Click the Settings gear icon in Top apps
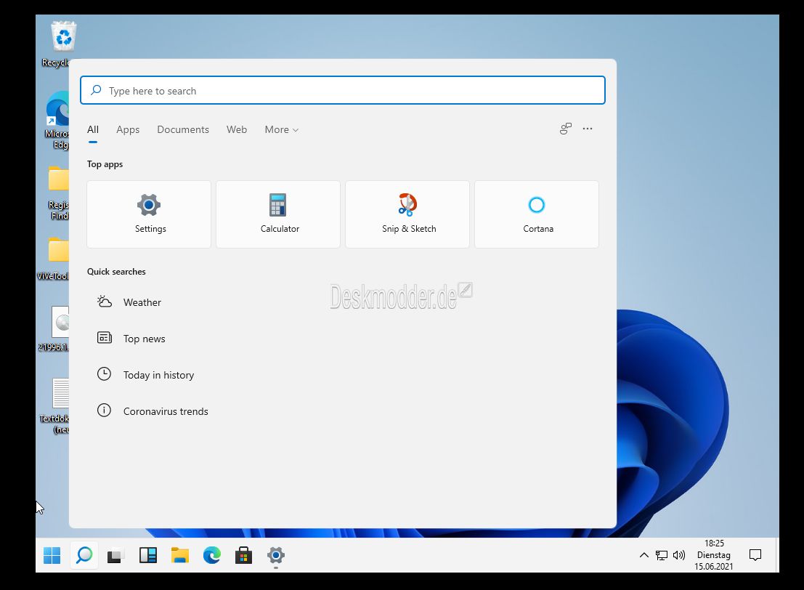804x590 pixels. click(x=149, y=205)
